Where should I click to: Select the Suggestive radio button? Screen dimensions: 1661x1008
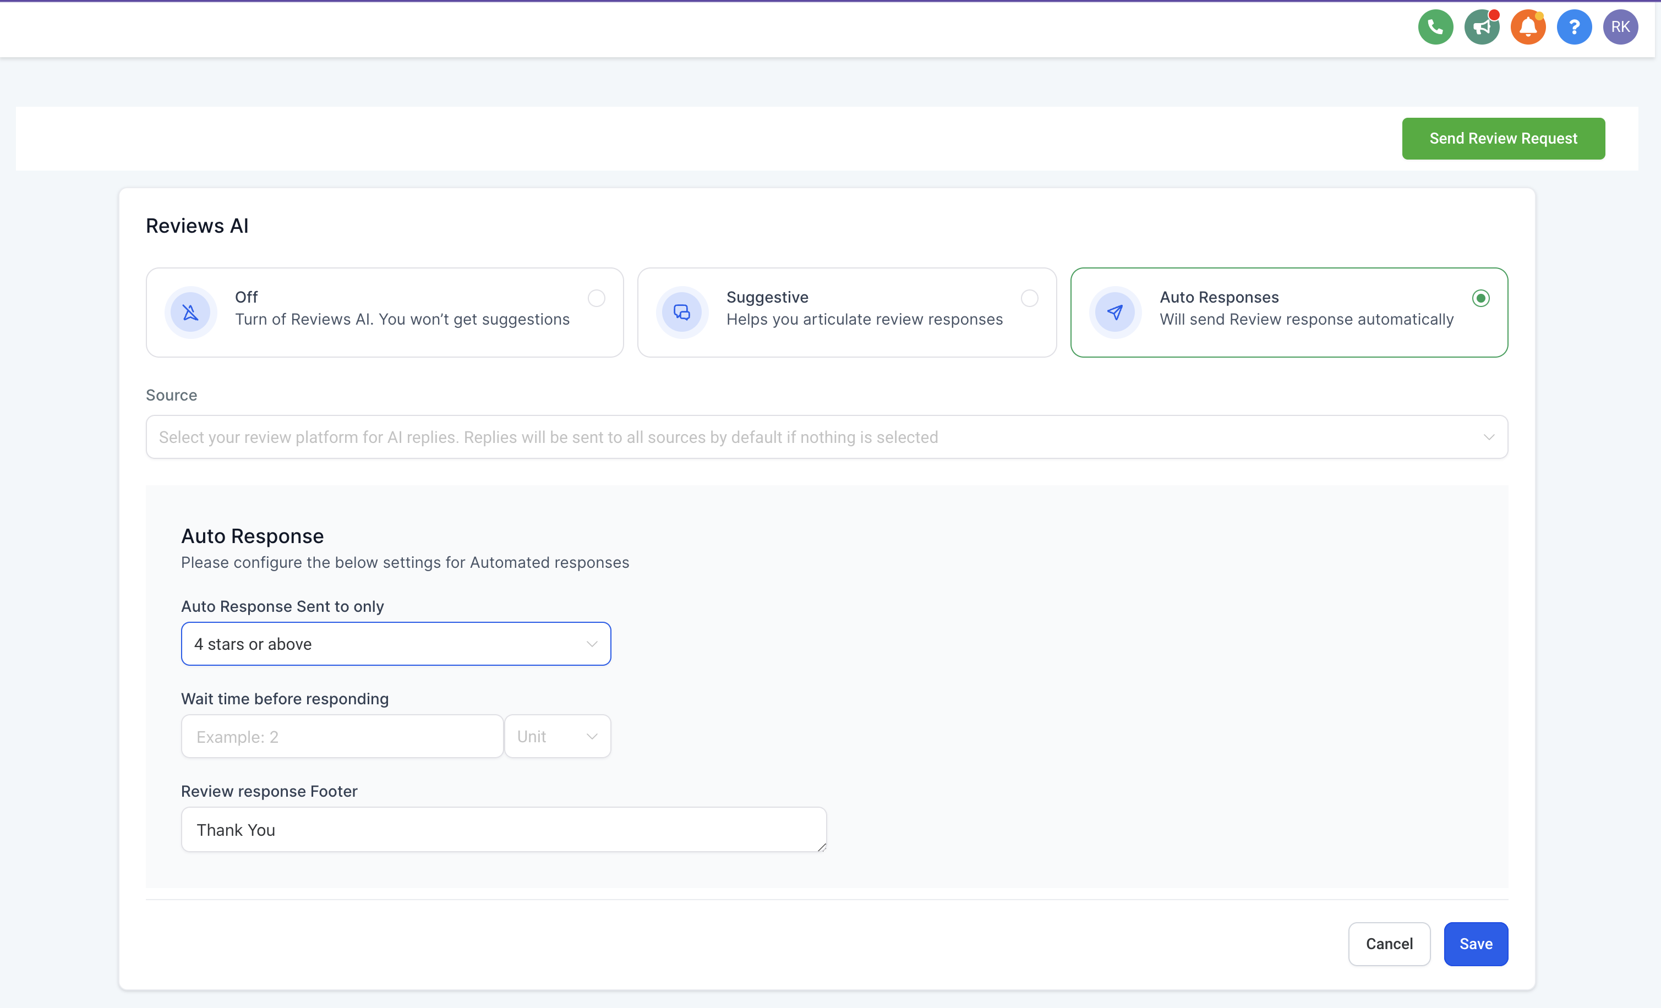point(1029,298)
